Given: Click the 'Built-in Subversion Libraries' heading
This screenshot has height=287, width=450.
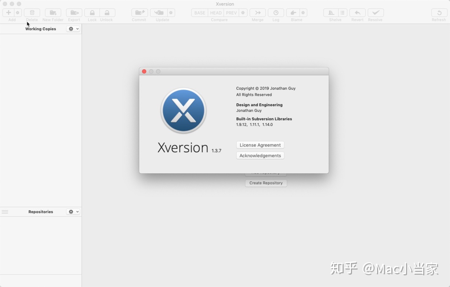Looking at the screenshot, I should (x=264, y=119).
